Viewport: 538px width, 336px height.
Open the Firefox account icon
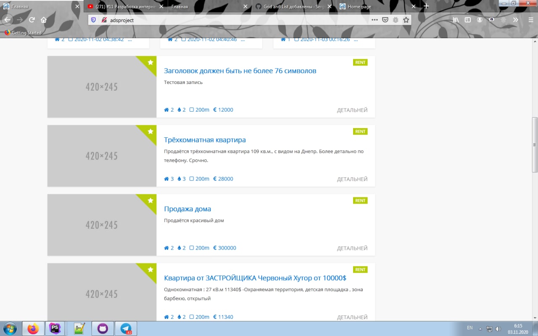[x=480, y=20]
